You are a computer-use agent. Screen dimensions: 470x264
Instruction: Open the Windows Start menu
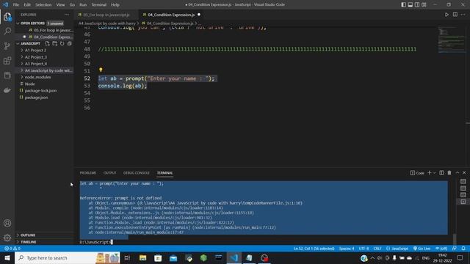[7, 257]
